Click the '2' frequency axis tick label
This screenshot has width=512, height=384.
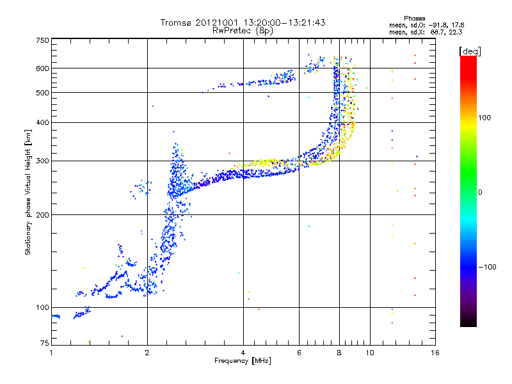(147, 353)
